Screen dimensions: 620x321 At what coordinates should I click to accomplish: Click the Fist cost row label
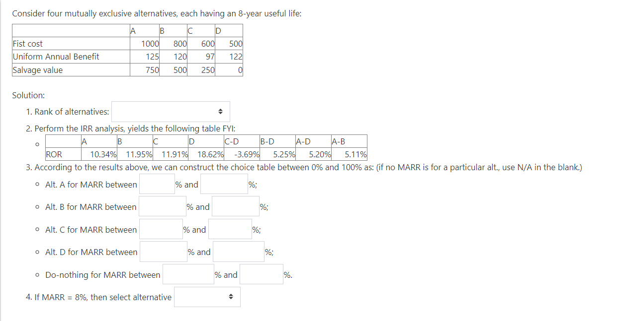27,43
